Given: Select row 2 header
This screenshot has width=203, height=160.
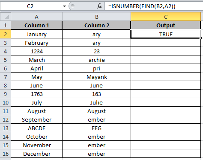Looking at the screenshot, I should point(6,34).
